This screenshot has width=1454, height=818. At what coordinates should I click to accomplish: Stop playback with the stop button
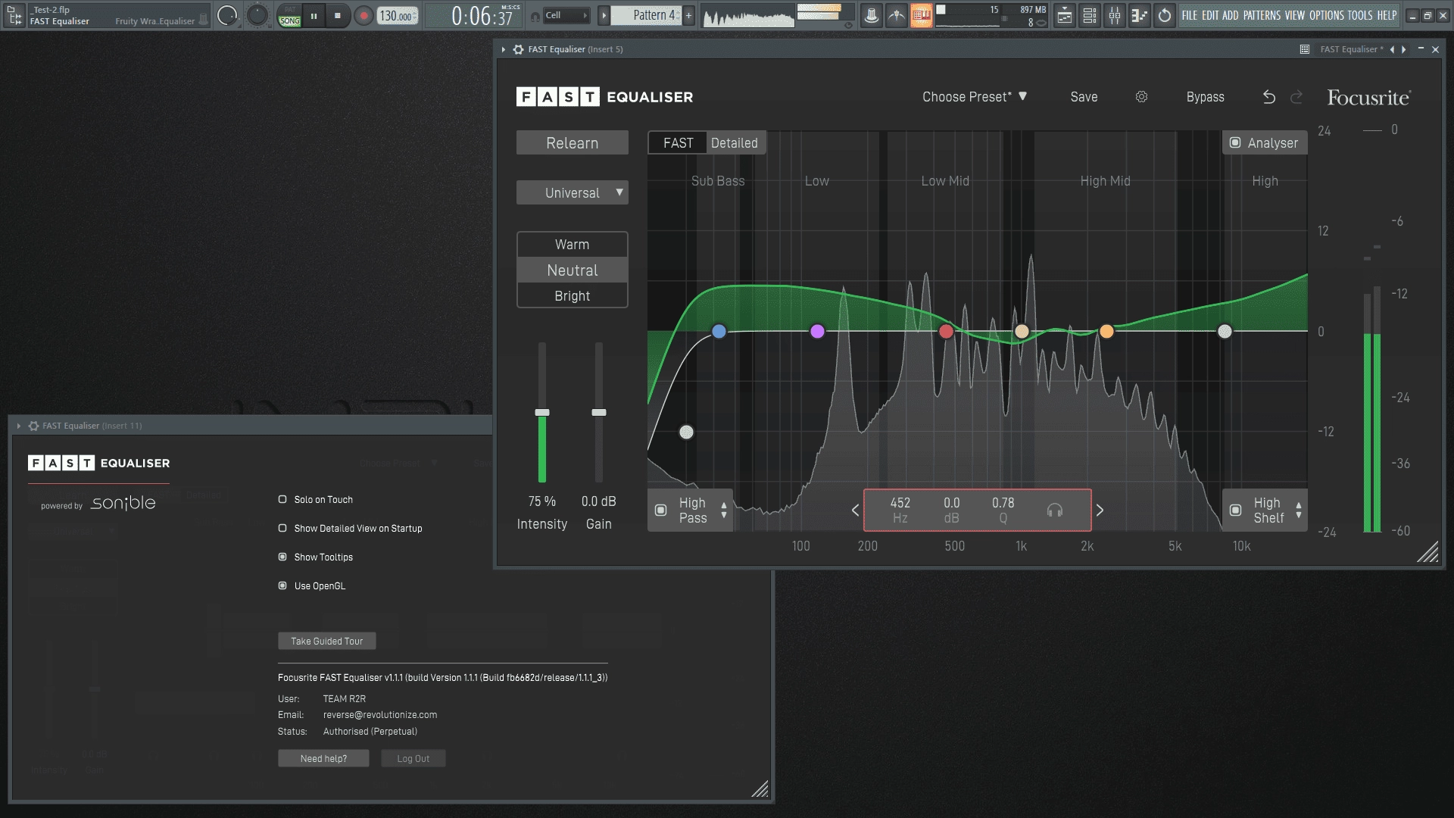tap(338, 15)
